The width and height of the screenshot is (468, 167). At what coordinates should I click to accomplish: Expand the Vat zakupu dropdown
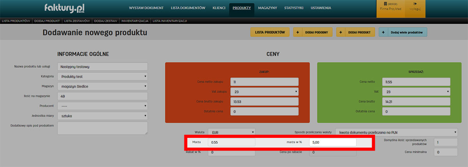[264, 92]
